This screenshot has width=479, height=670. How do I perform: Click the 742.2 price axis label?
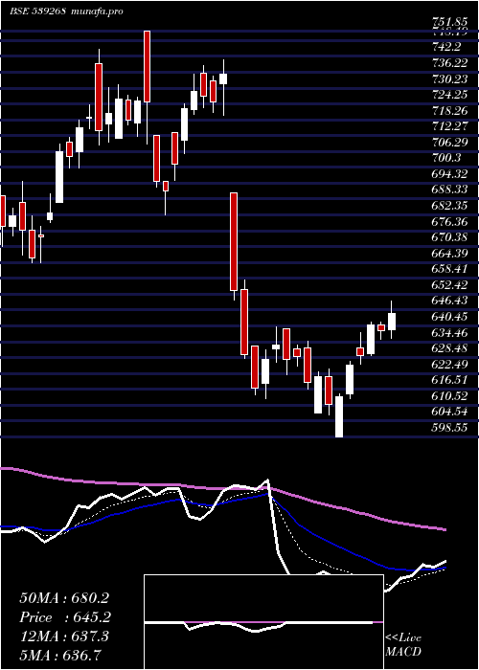(448, 48)
